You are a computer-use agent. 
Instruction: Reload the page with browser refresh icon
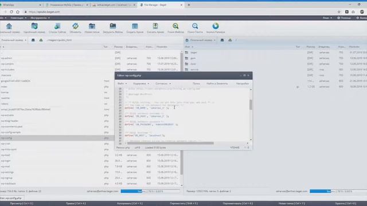click(11, 11)
